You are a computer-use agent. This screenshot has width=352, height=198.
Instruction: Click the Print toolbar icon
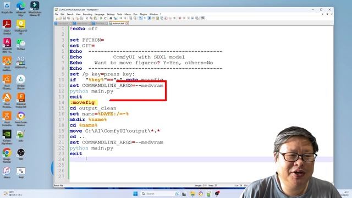[x=81, y=18]
